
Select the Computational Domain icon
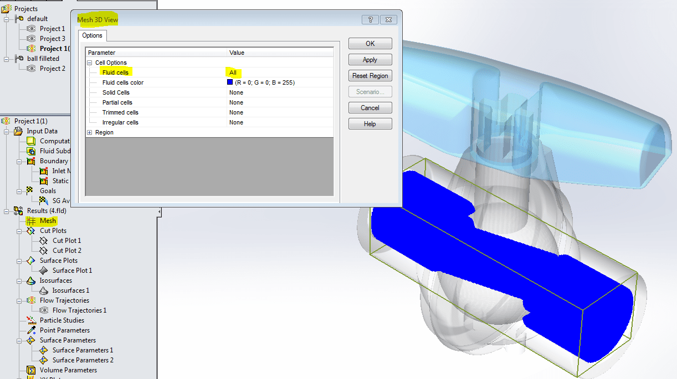31,141
